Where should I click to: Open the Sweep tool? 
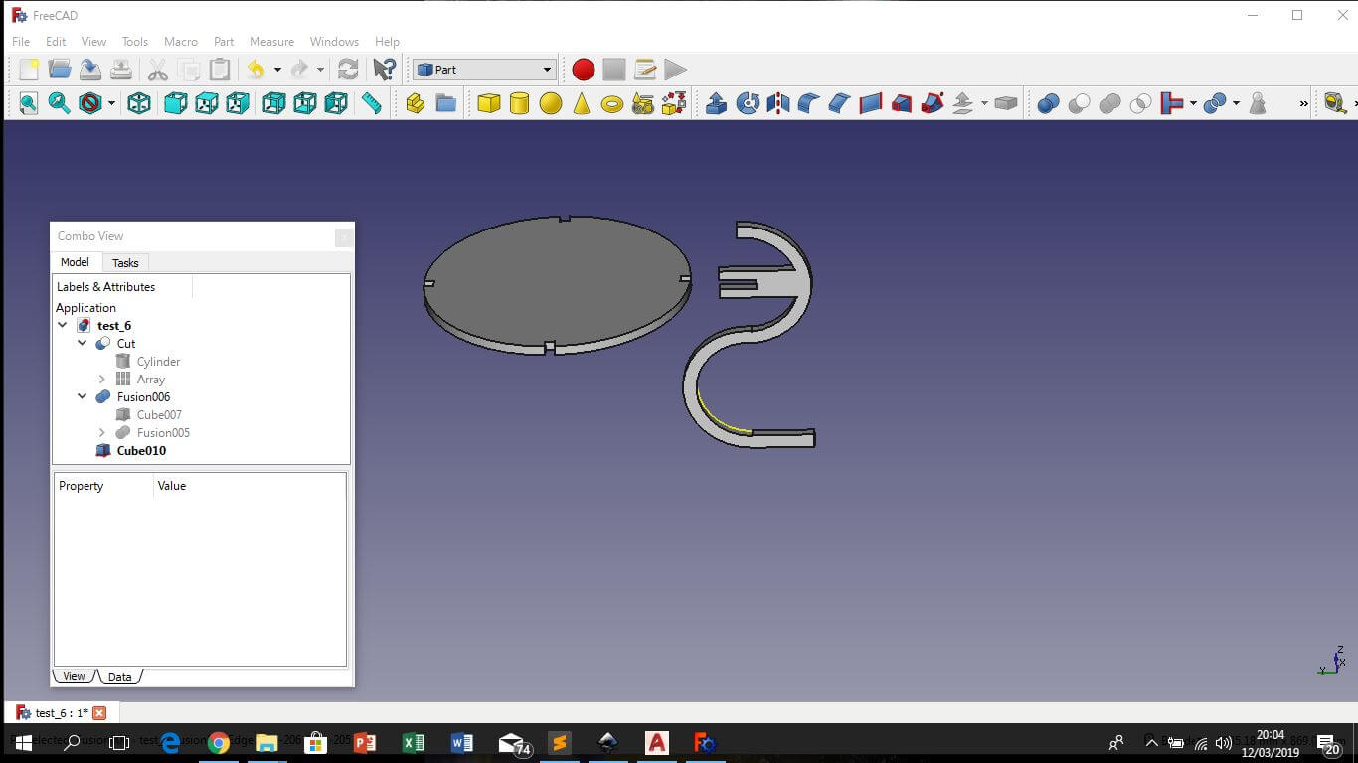coord(933,103)
